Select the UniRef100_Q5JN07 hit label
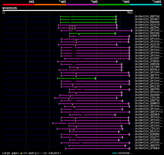The width and height of the screenshot is (164, 155). click(147, 19)
